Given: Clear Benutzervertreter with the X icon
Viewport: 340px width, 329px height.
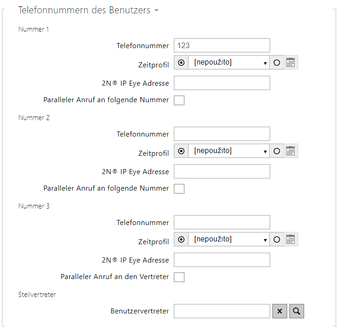Looking at the screenshot, I should click(280, 312).
